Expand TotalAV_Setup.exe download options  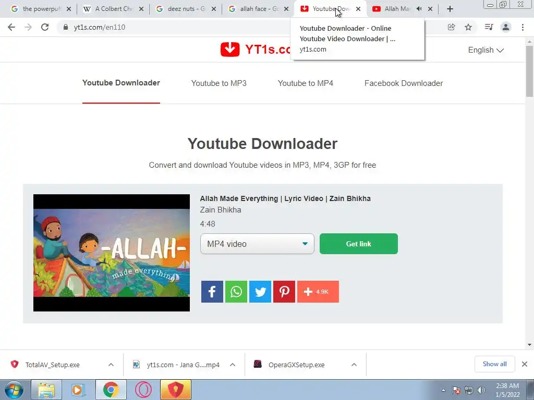coord(111,365)
